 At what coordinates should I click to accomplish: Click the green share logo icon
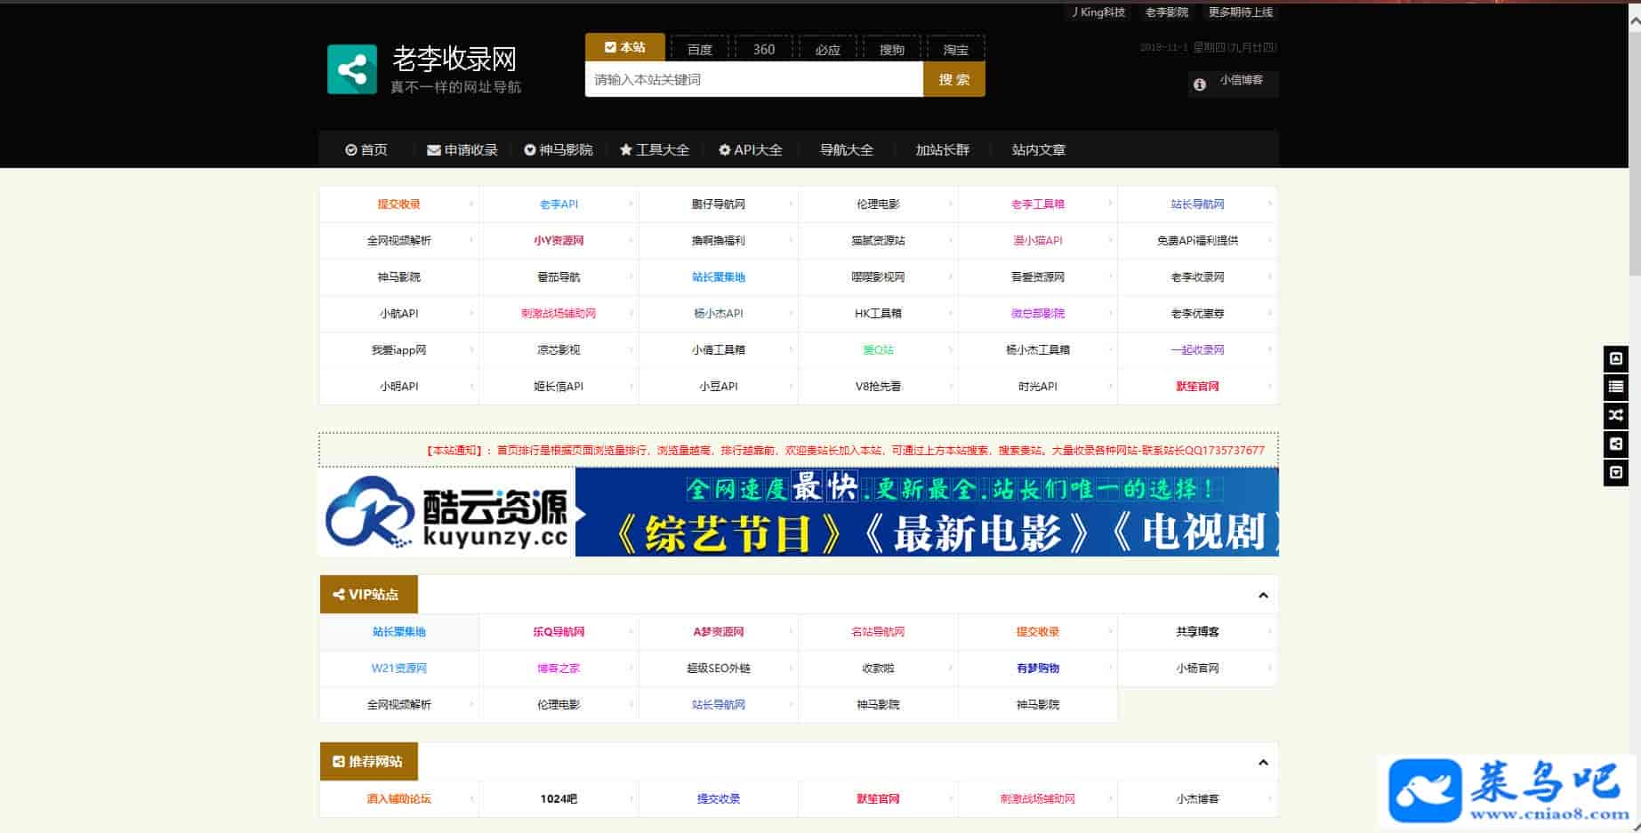pos(352,69)
